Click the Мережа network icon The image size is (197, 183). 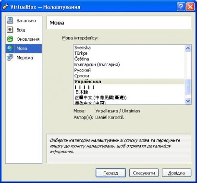[10, 58]
